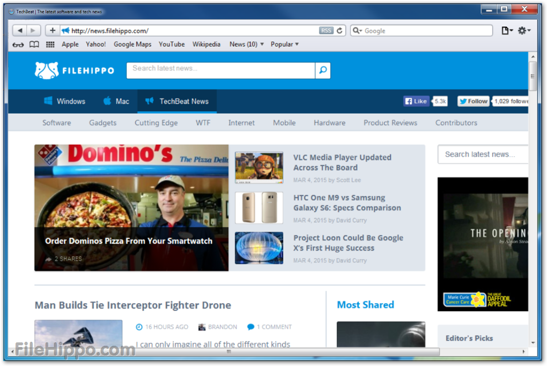The width and height of the screenshot is (547, 366).
Task: Click the FileHippo logo
Action: 75,70
